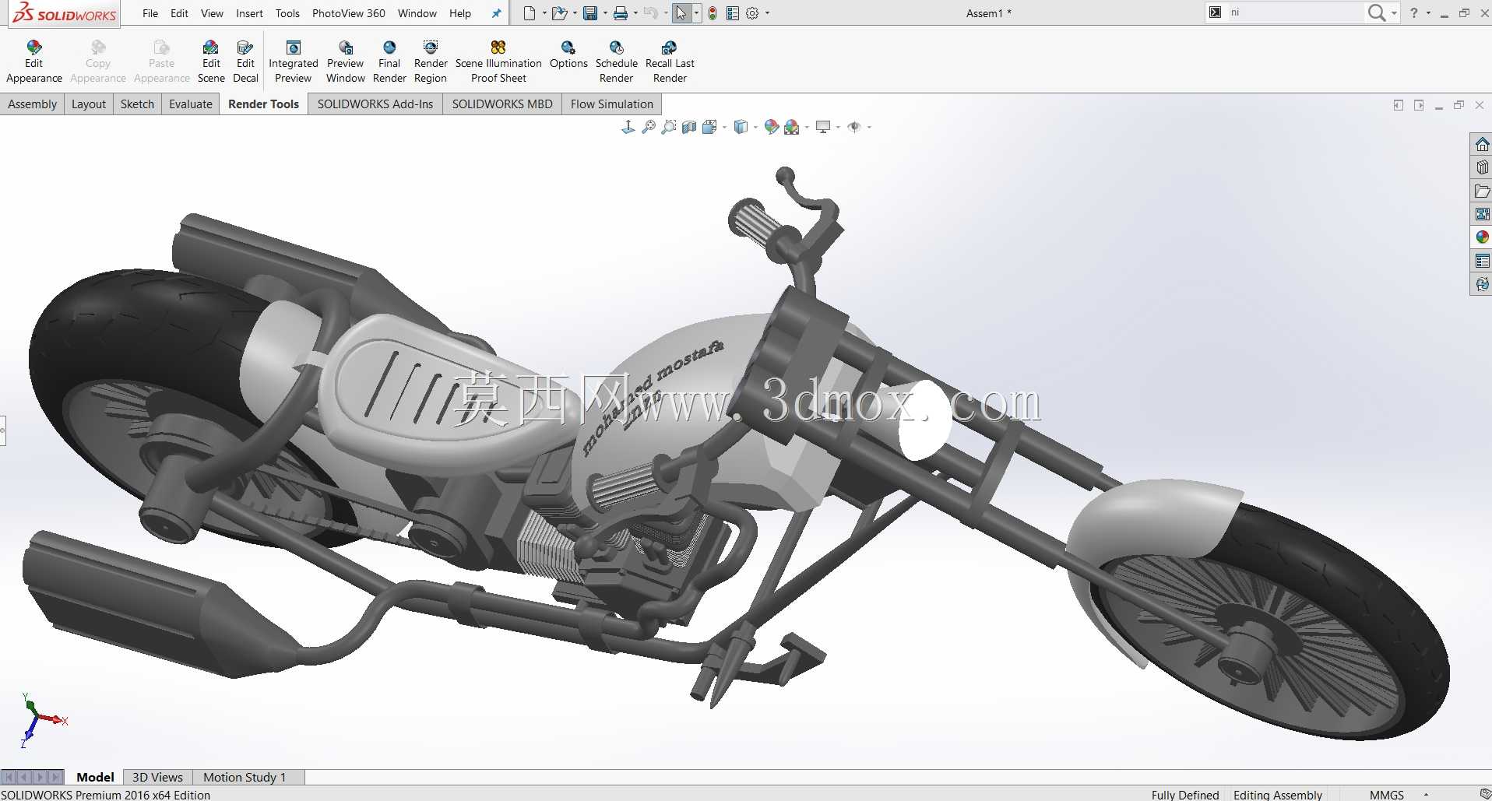This screenshot has width=1492, height=801.
Task: Switch to the Assembly tab
Action: click(32, 104)
